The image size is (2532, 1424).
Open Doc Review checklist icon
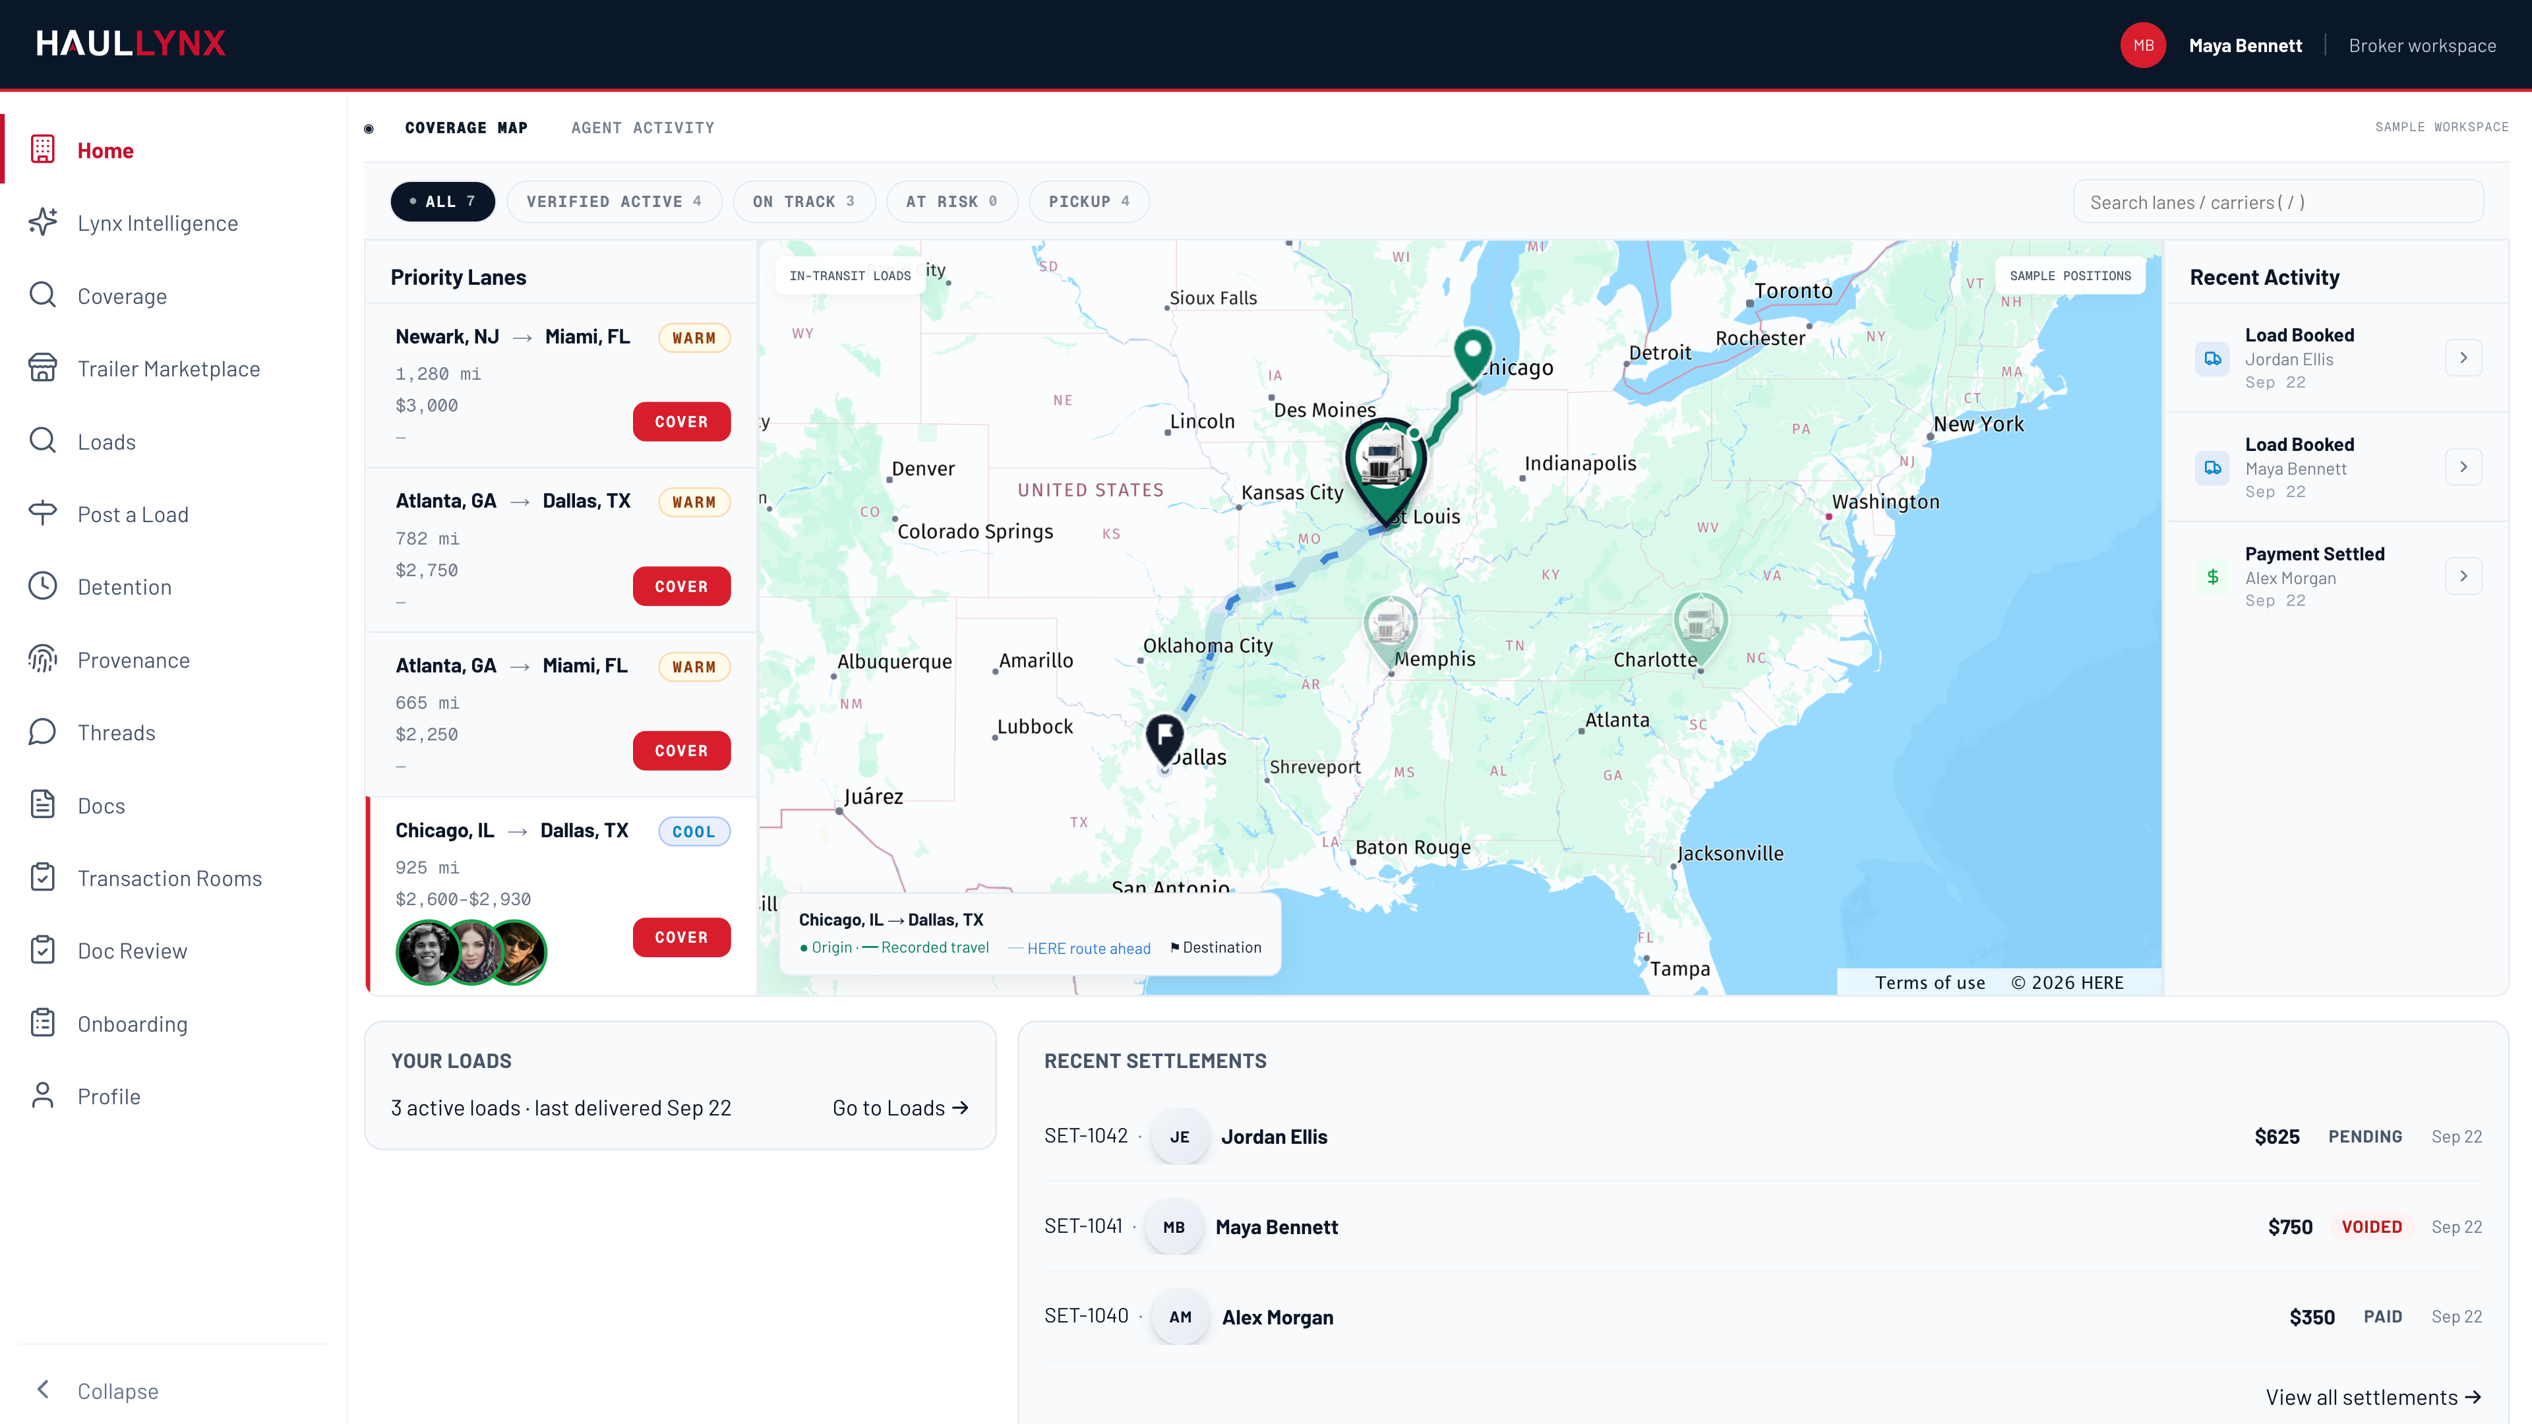pyautogui.click(x=42, y=950)
